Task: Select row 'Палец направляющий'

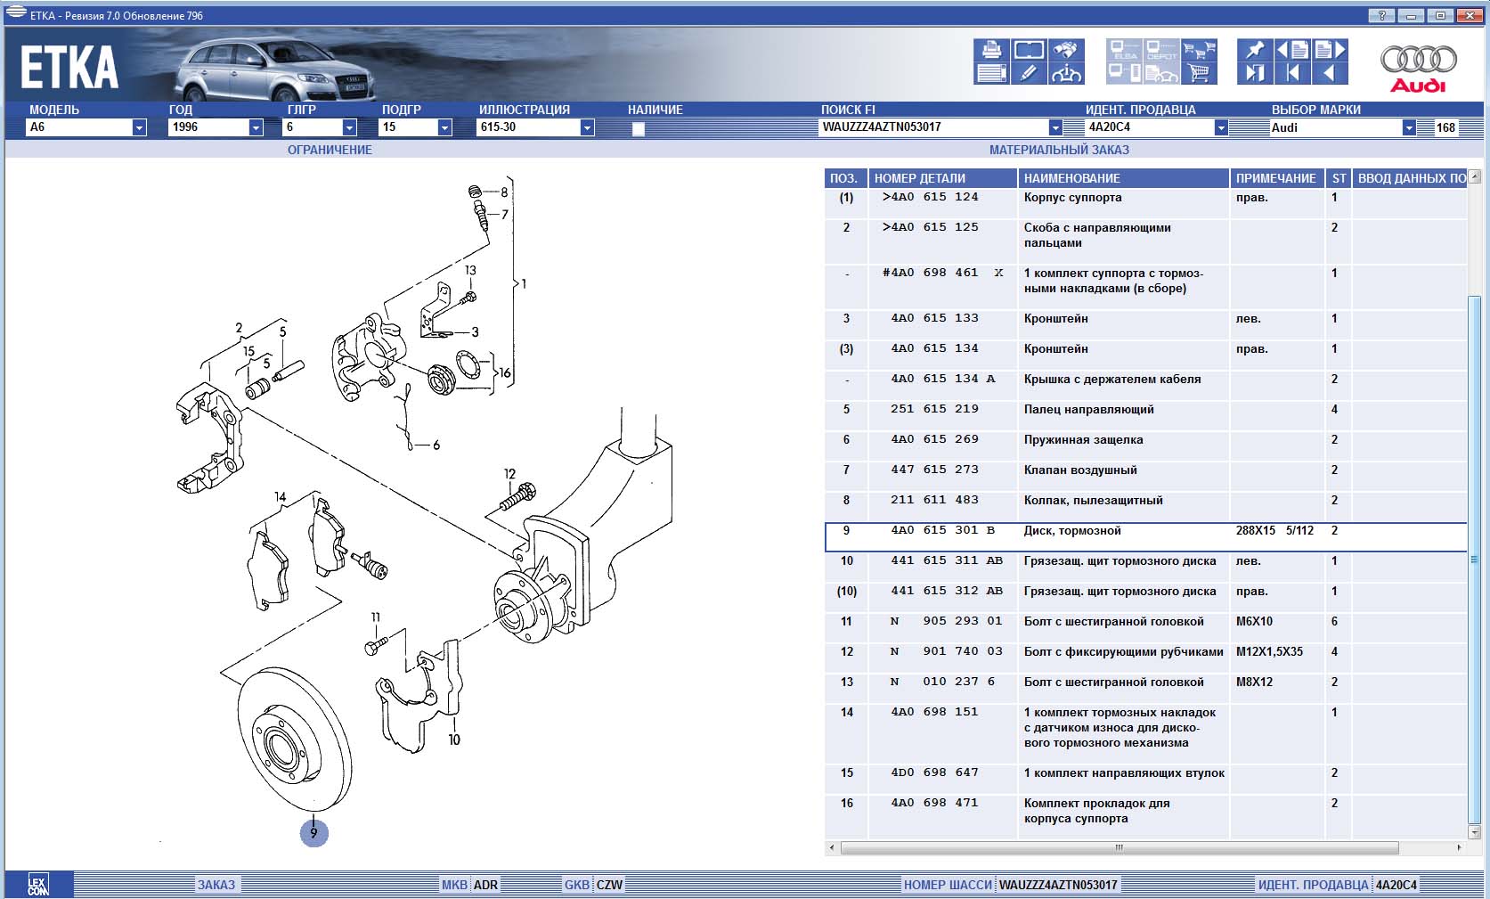Action: (1145, 415)
